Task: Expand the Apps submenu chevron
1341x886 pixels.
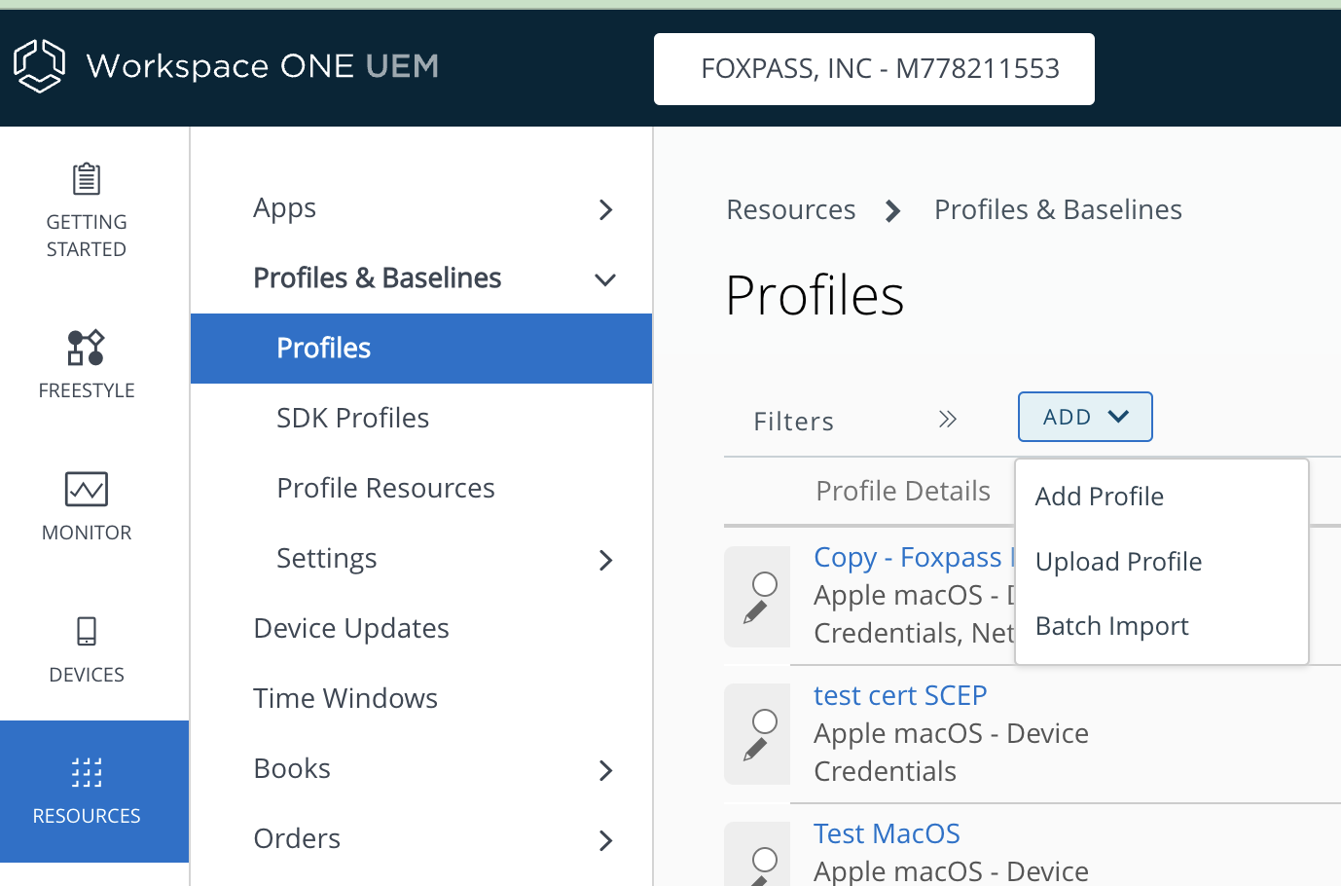Action: click(605, 209)
